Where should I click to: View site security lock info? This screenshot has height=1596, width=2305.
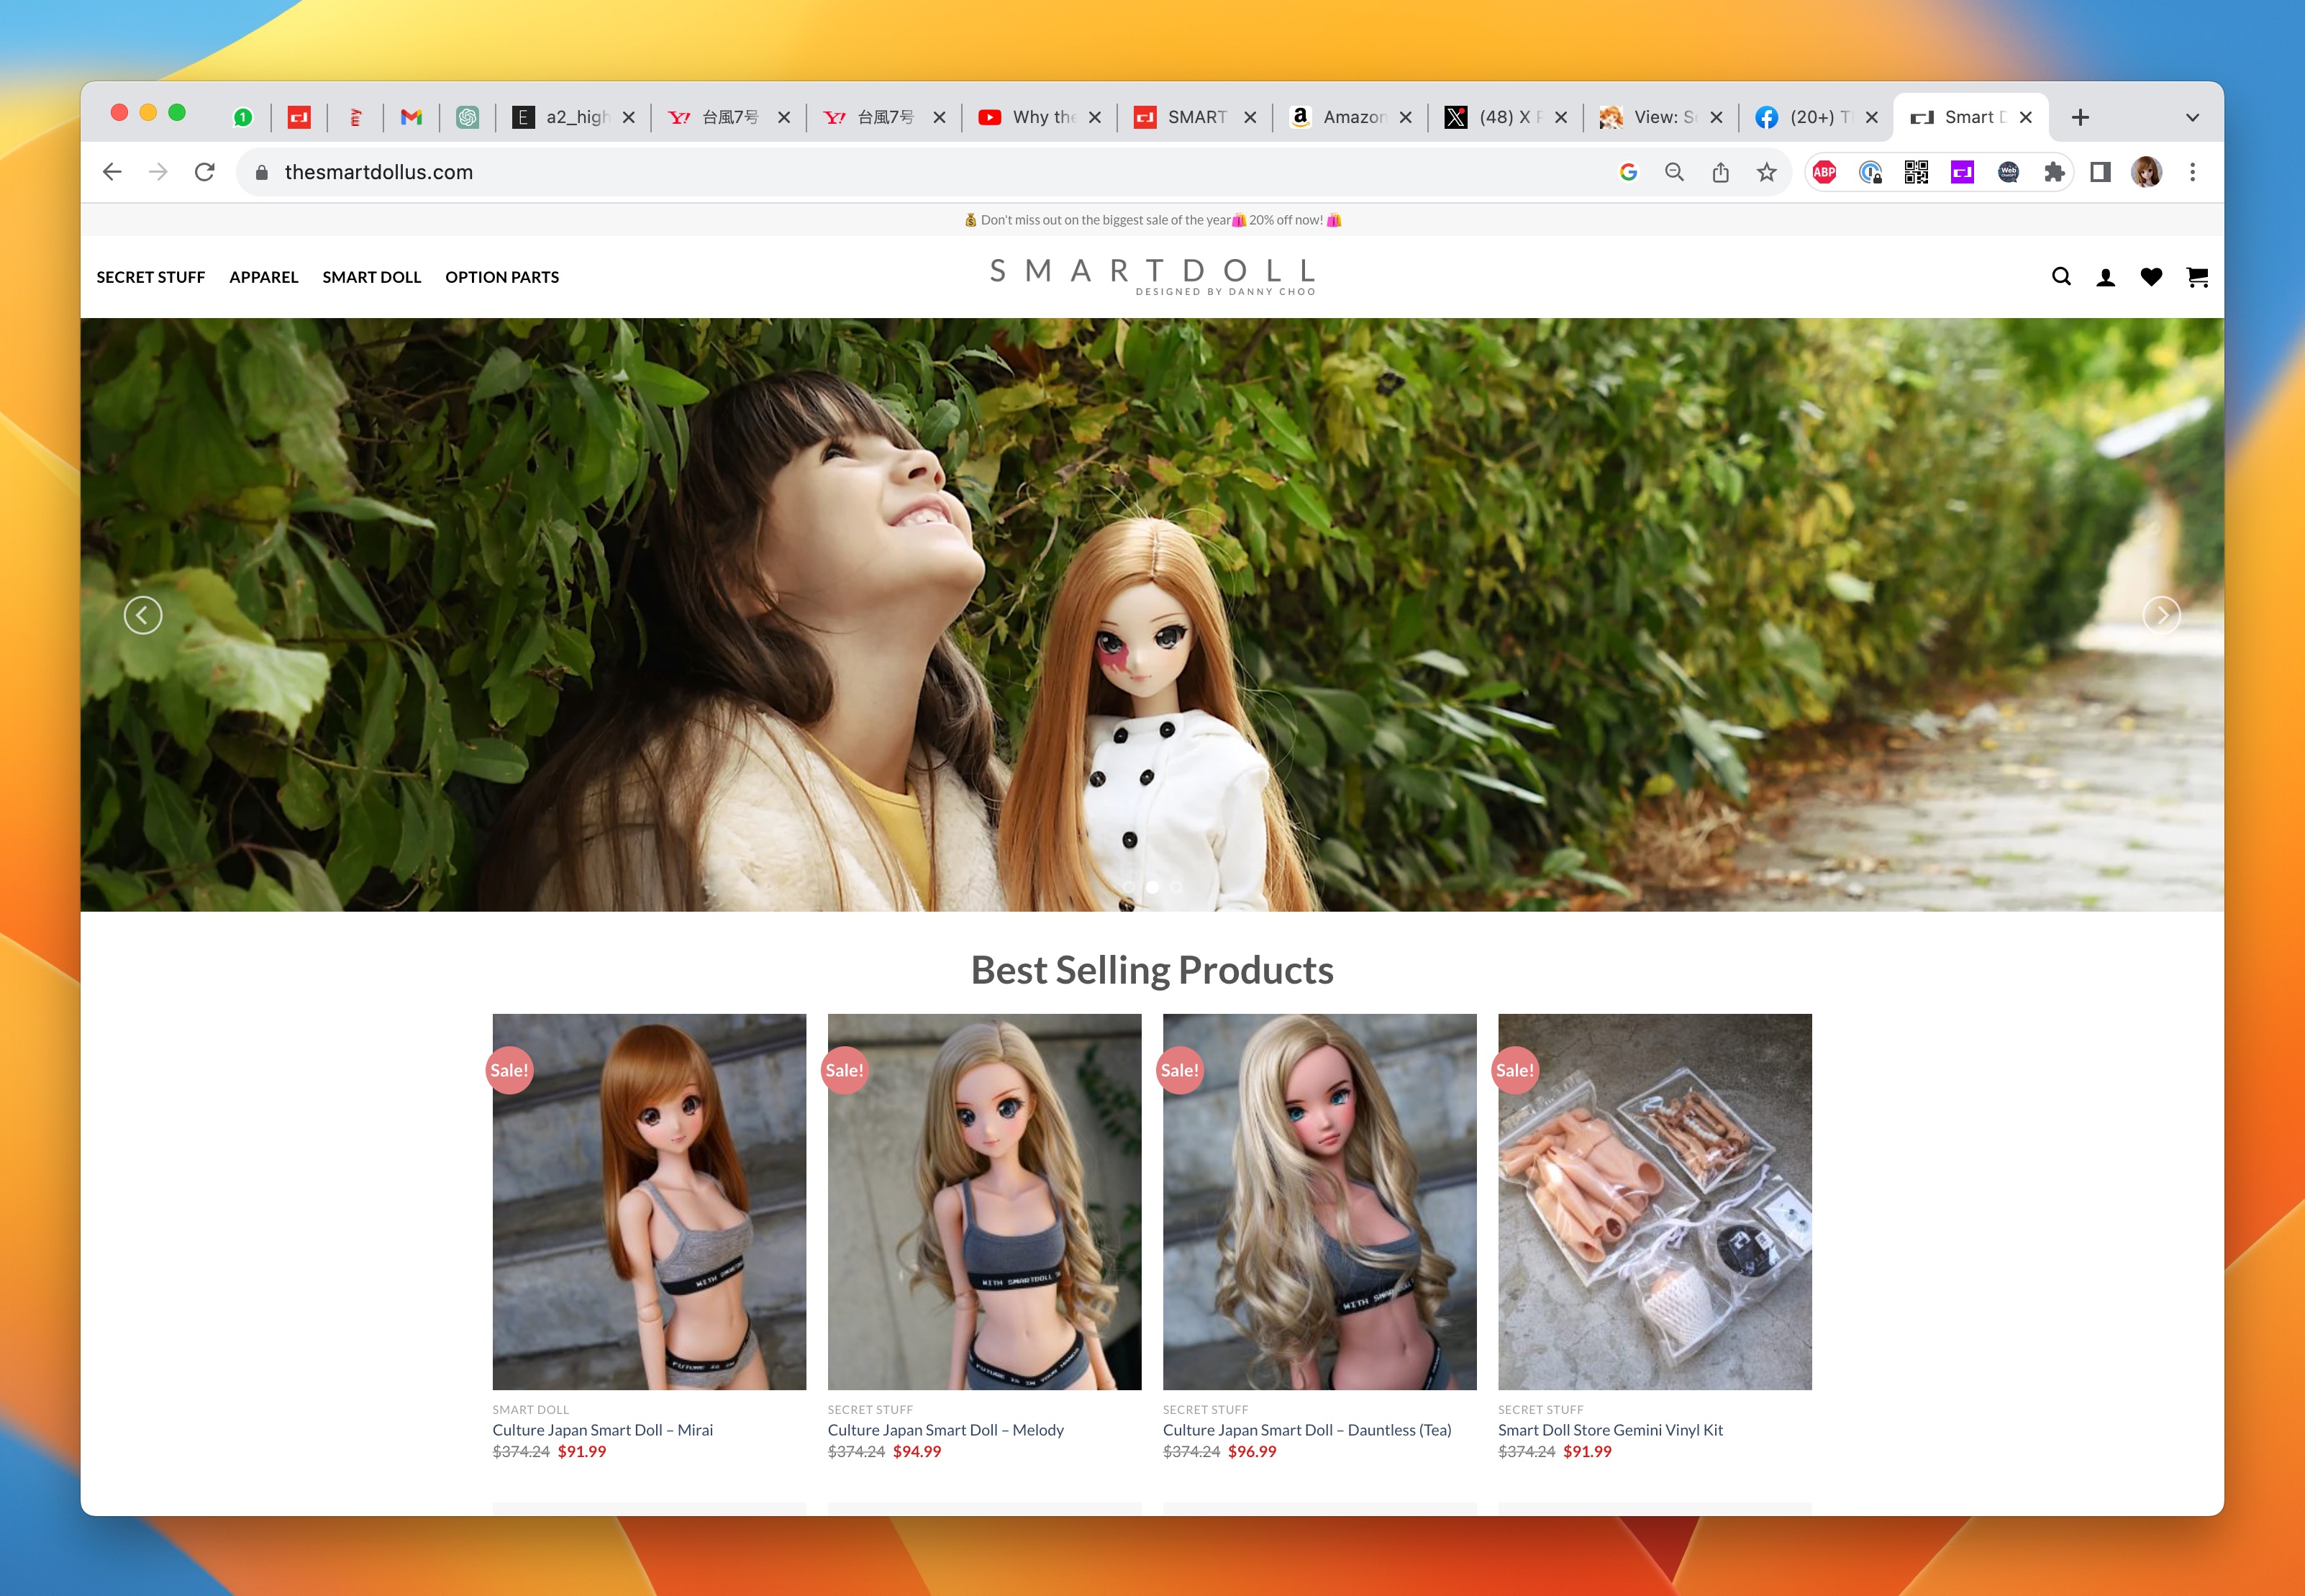tap(262, 172)
